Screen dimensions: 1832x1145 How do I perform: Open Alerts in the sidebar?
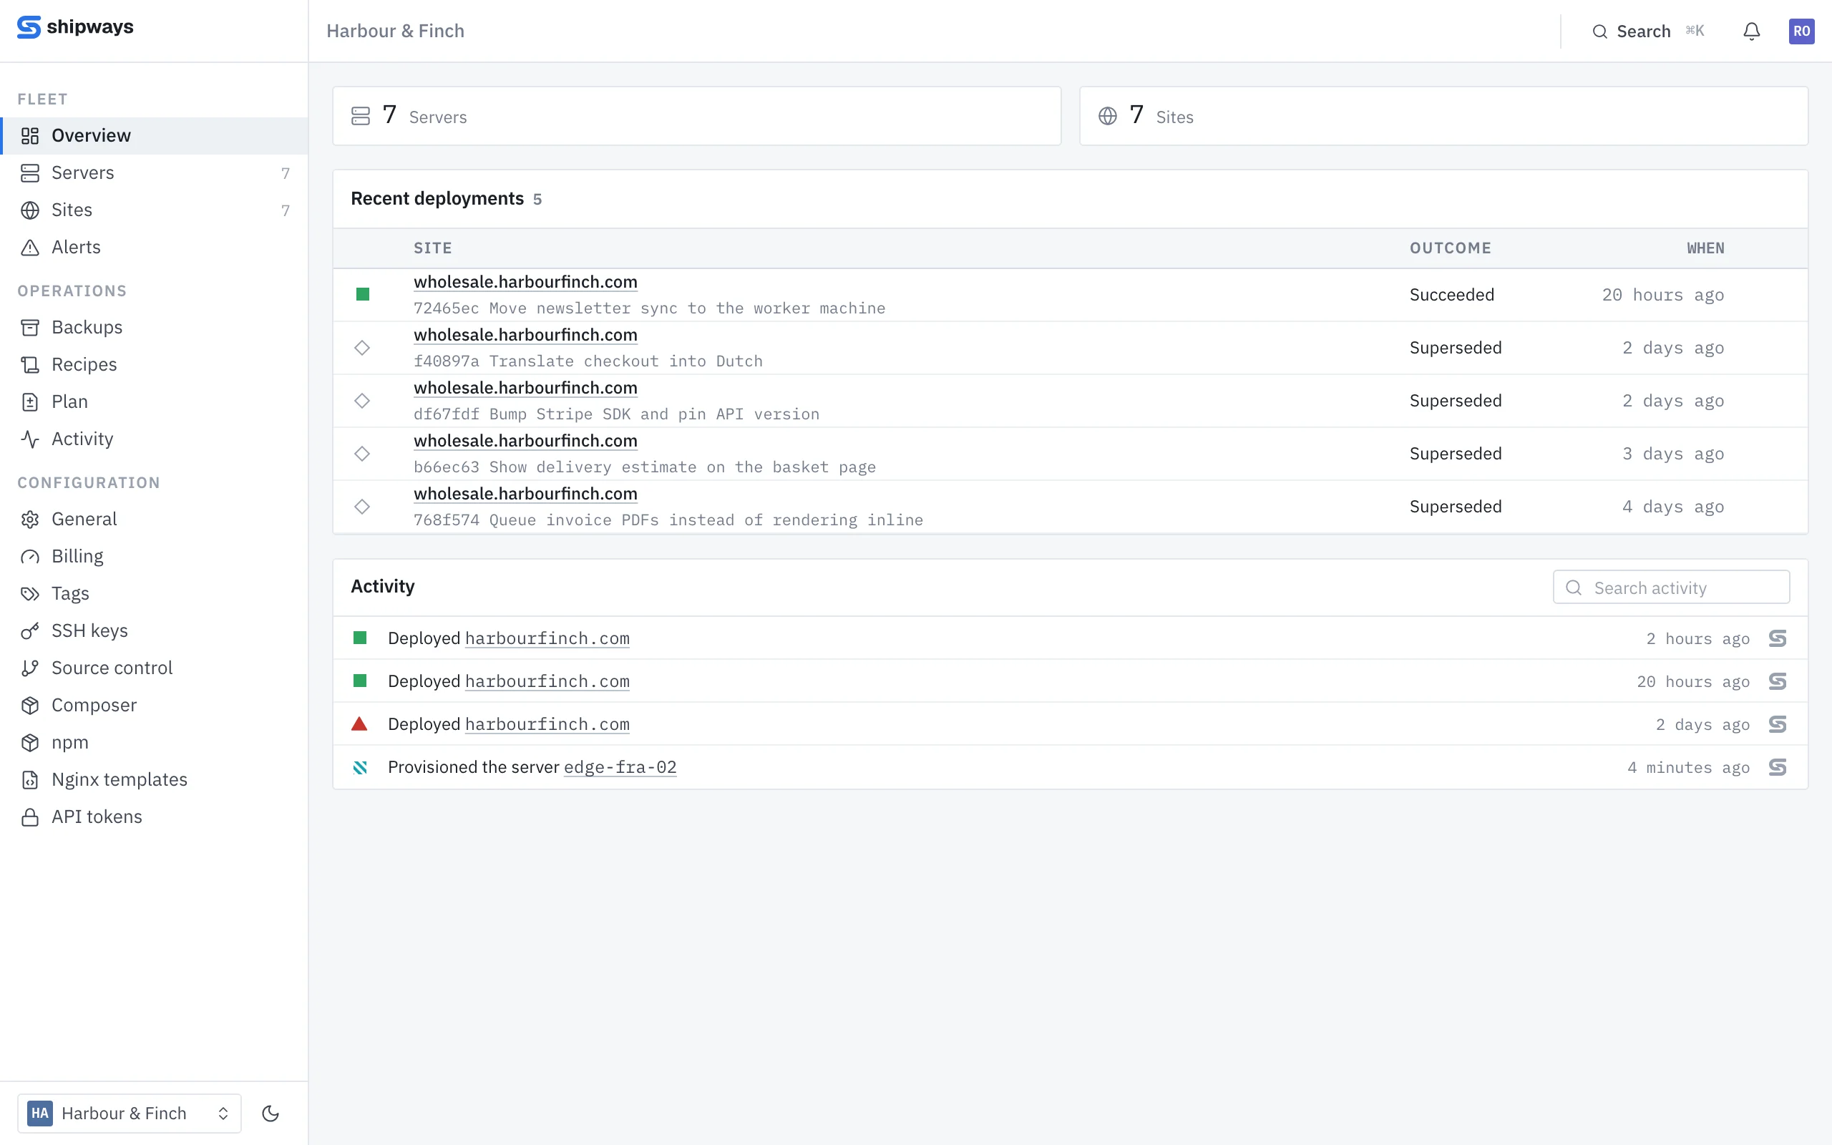coord(154,247)
